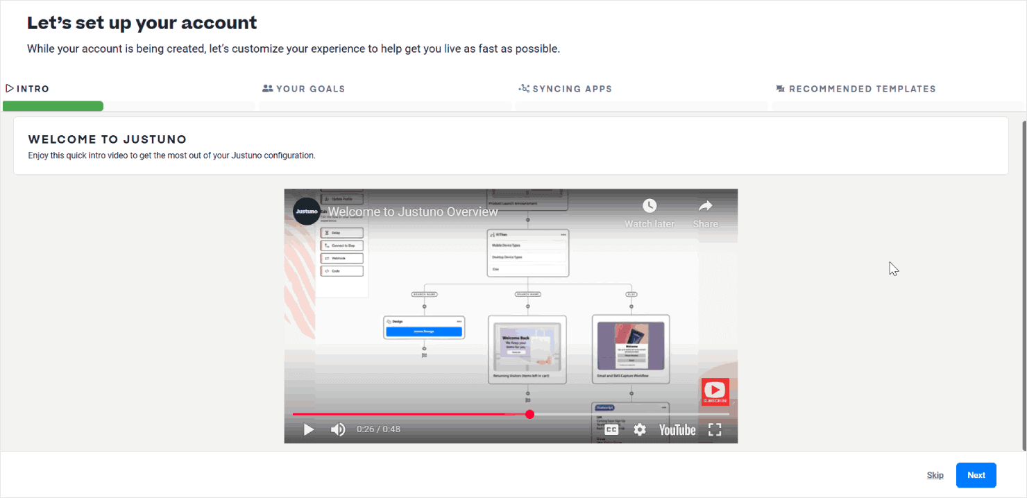The image size is (1027, 498).
Task: Click the 0:26 / 0:48 time display
Action: pos(378,429)
